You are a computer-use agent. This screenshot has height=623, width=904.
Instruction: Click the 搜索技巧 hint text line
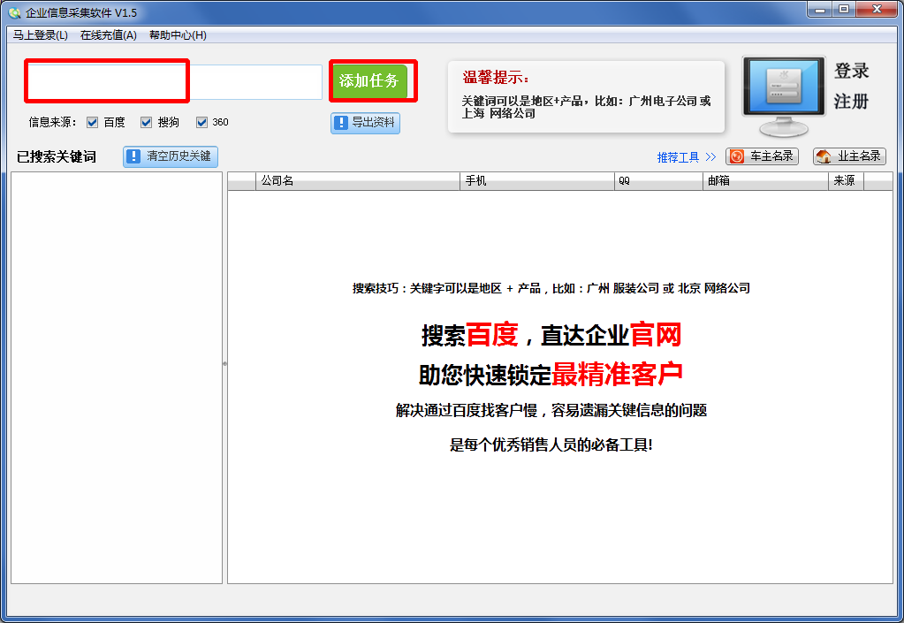(x=551, y=288)
